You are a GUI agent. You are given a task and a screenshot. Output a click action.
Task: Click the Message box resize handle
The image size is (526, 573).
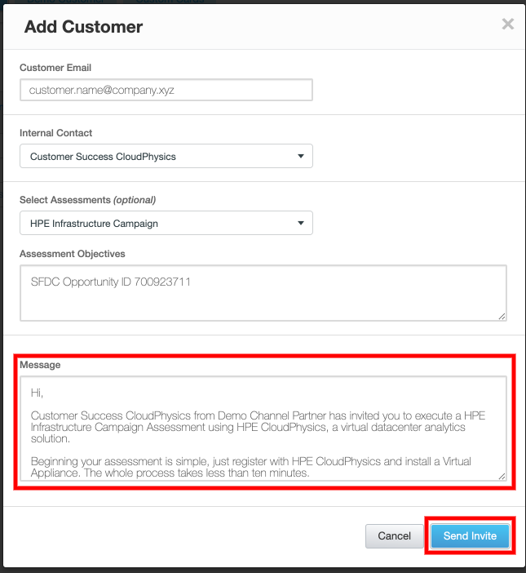(502, 476)
